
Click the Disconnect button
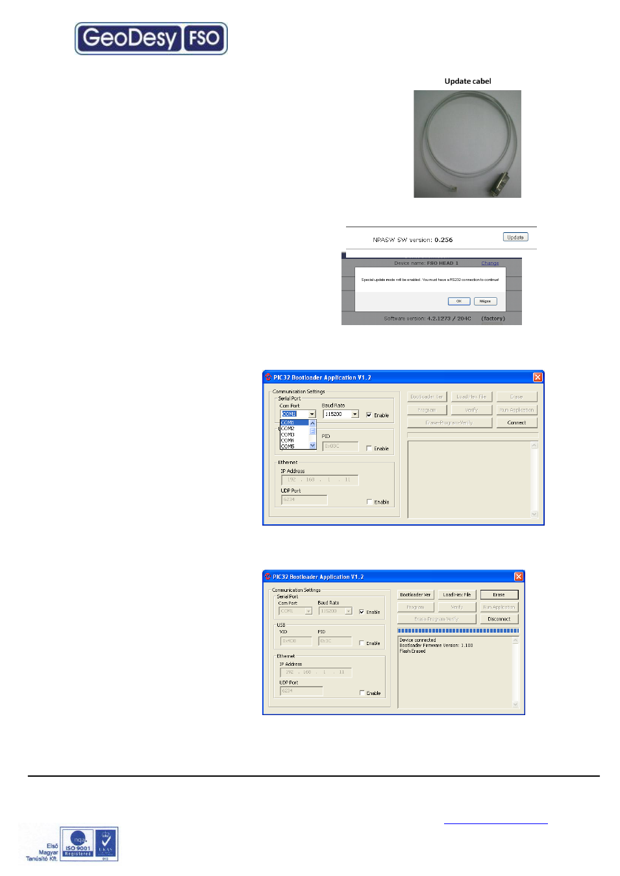point(499,619)
